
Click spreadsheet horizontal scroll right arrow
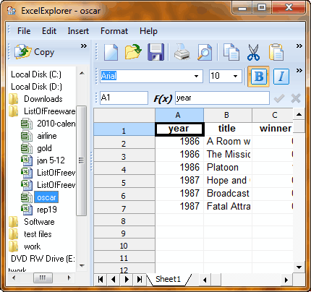(x=286, y=280)
